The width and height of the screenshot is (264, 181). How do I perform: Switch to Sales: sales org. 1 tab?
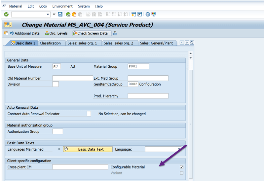(82, 43)
